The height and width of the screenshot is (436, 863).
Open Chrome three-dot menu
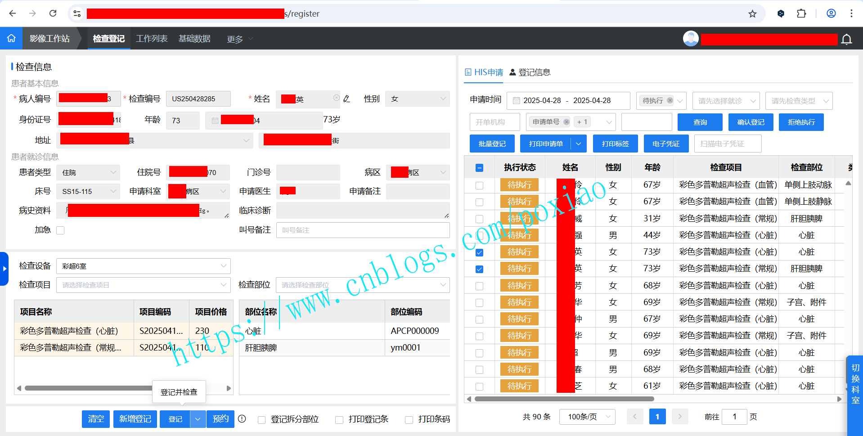pos(851,13)
